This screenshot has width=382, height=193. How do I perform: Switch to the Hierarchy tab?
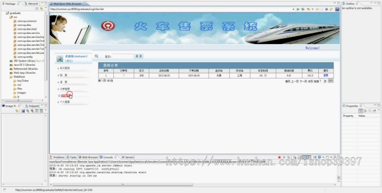click(31, 4)
